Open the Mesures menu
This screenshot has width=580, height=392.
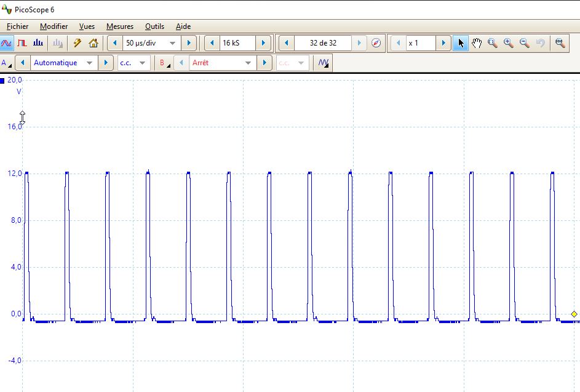(x=120, y=26)
